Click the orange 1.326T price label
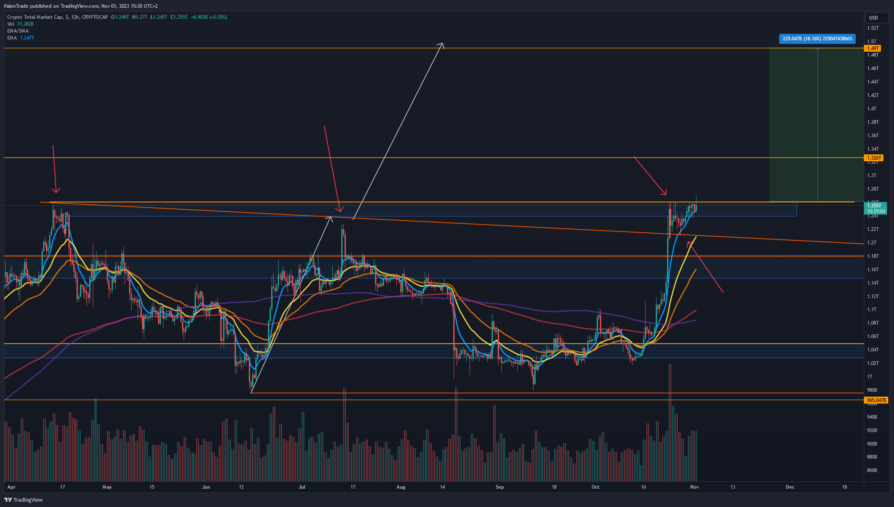 [x=874, y=158]
